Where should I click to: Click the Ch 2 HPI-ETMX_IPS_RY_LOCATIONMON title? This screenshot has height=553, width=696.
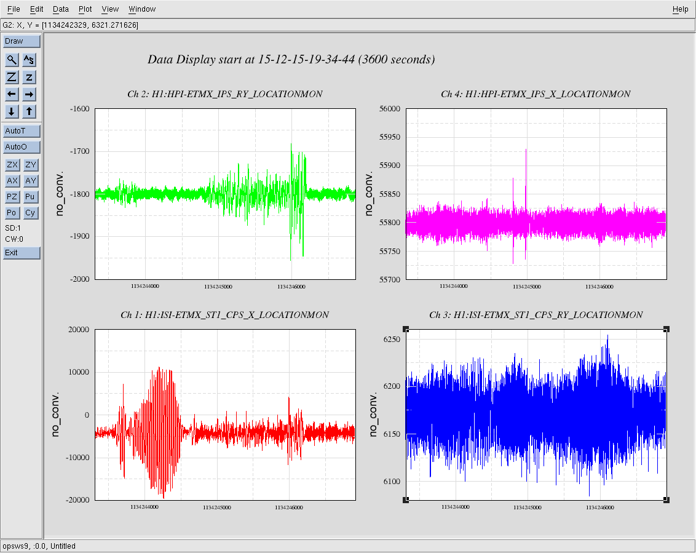click(x=225, y=94)
